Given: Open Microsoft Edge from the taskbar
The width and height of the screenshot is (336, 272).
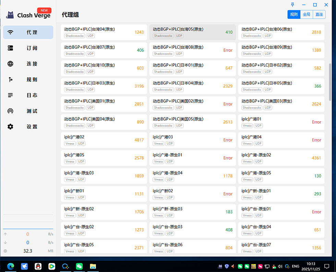Looking at the screenshot, I should click(x=10, y=266).
